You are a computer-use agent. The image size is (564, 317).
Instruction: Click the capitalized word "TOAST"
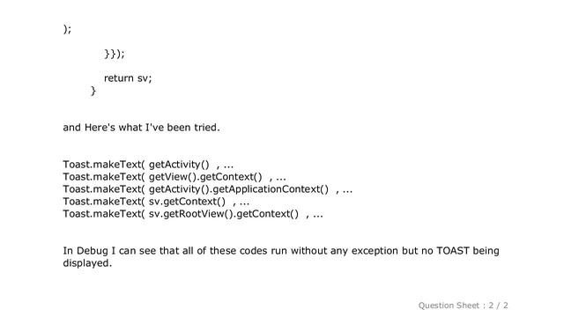tap(453, 250)
